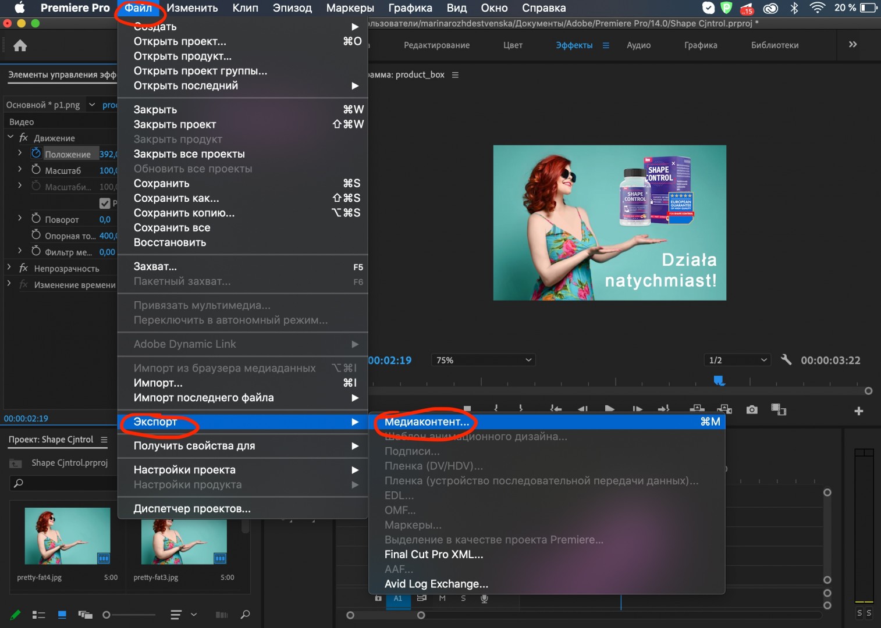Step back one frame

point(582,409)
